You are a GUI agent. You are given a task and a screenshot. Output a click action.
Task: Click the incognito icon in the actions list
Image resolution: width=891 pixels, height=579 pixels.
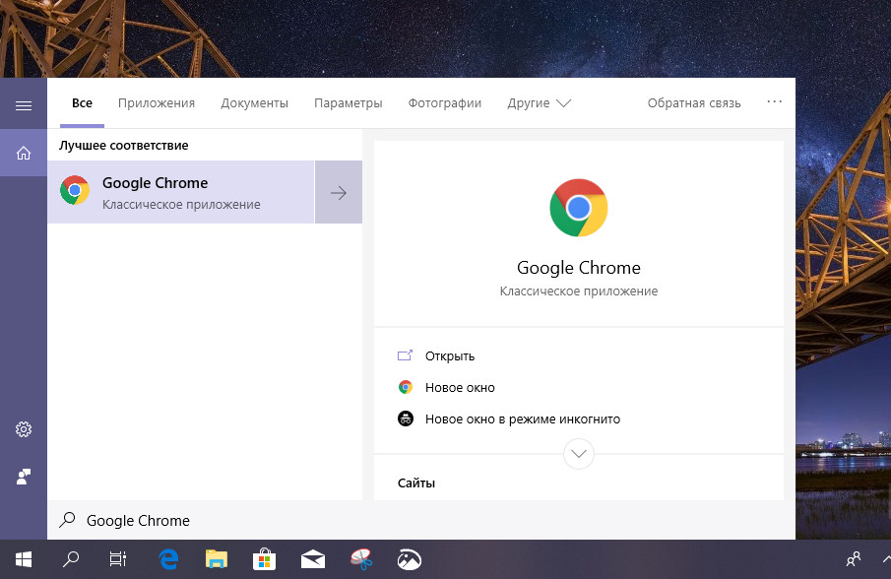pyautogui.click(x=406, y=418)
